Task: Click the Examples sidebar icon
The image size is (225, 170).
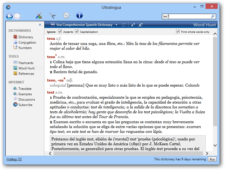Action: (15, 94)
